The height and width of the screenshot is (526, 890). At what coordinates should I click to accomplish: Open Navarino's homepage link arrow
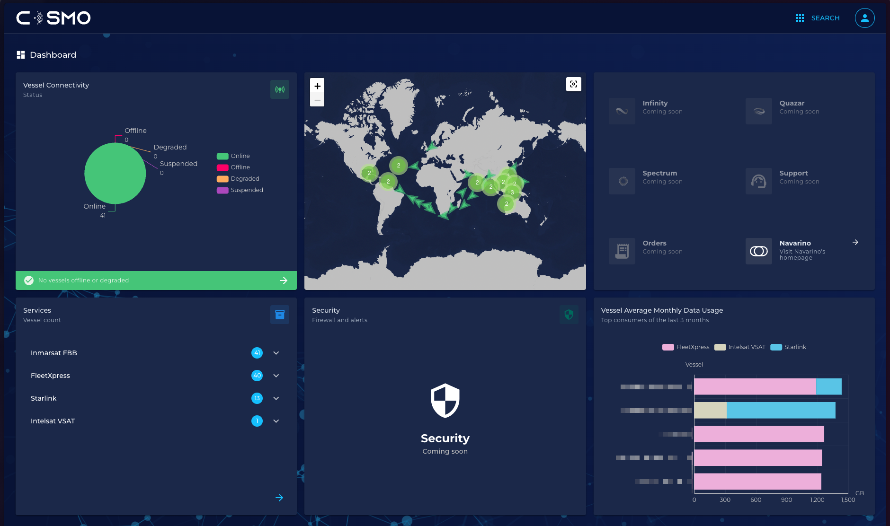[855, 242]
